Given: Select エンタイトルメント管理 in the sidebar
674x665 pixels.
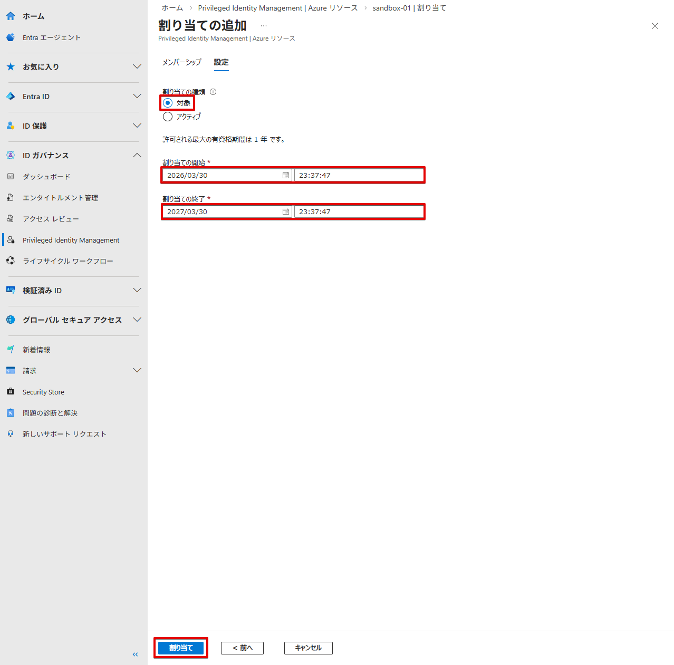Looking at the screenshot, I should click(x=60, y=197).
